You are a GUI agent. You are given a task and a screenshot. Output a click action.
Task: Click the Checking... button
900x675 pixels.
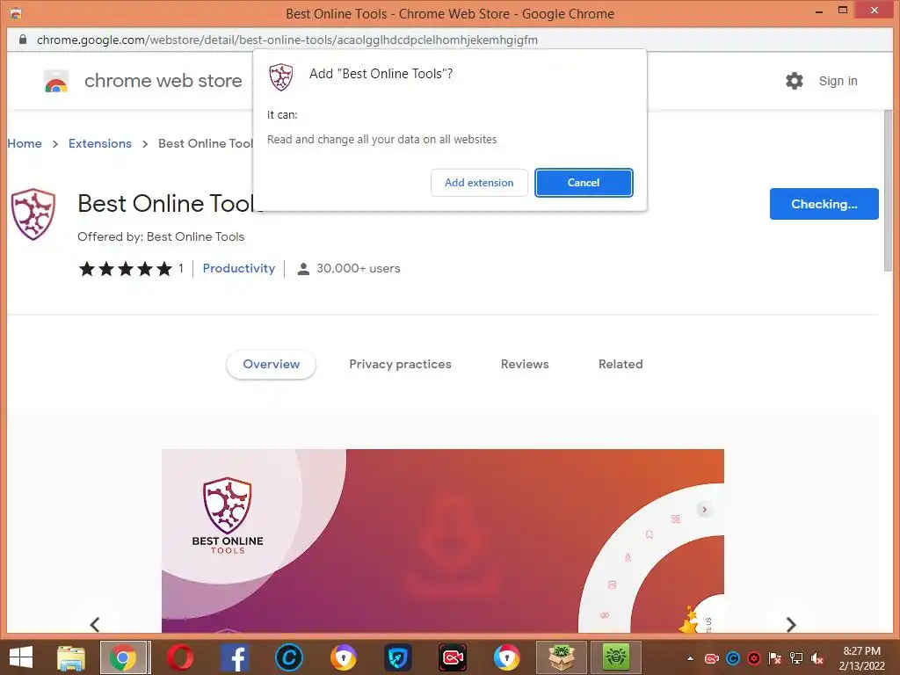(x=824, y=204)
